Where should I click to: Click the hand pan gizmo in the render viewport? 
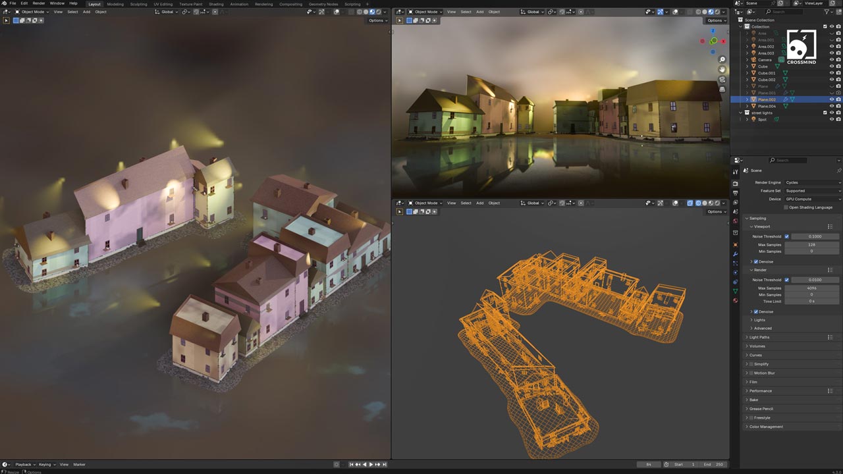point(722,69)
